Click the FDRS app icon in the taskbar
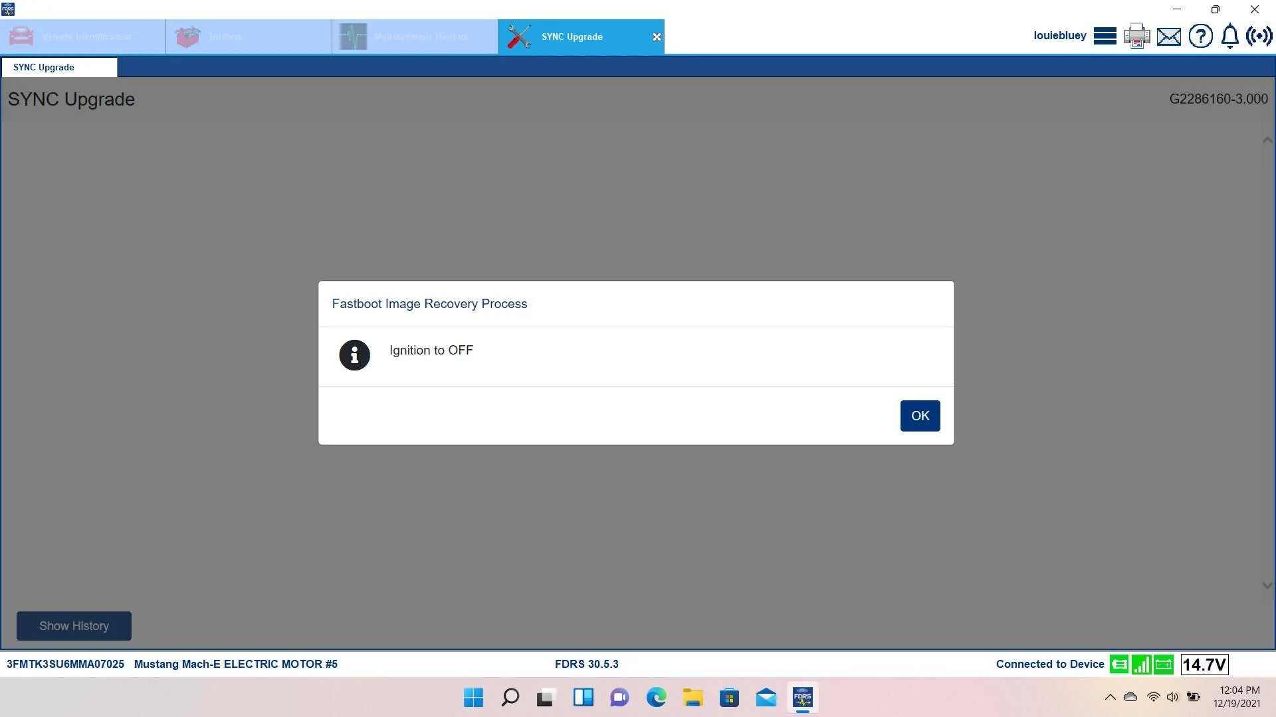The width and height of the screenshot is (1276, 717). tap(803, 698)
